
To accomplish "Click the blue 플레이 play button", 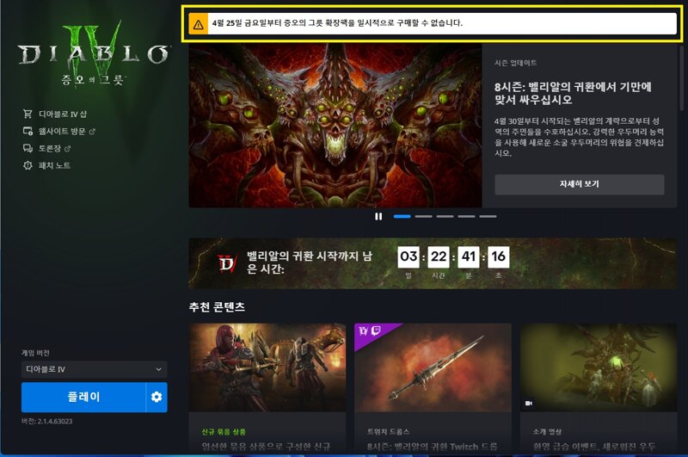I will pyautogui.click(x=83, y=397).
